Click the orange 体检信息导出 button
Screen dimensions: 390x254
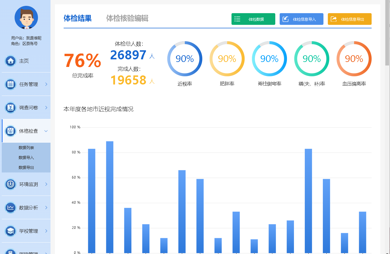click(x=350, y=19)
